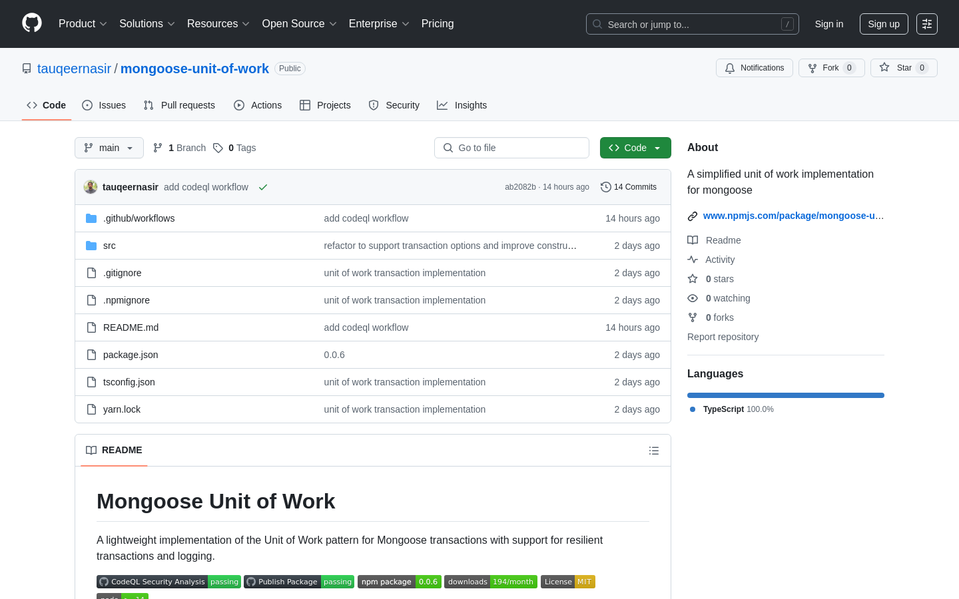View the Security tab
This screenshot has width=959, height=599.
[x=394, y=105]
